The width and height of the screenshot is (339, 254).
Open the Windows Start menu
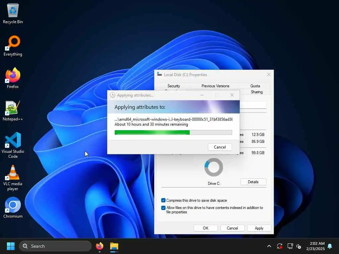click(11, 246)
